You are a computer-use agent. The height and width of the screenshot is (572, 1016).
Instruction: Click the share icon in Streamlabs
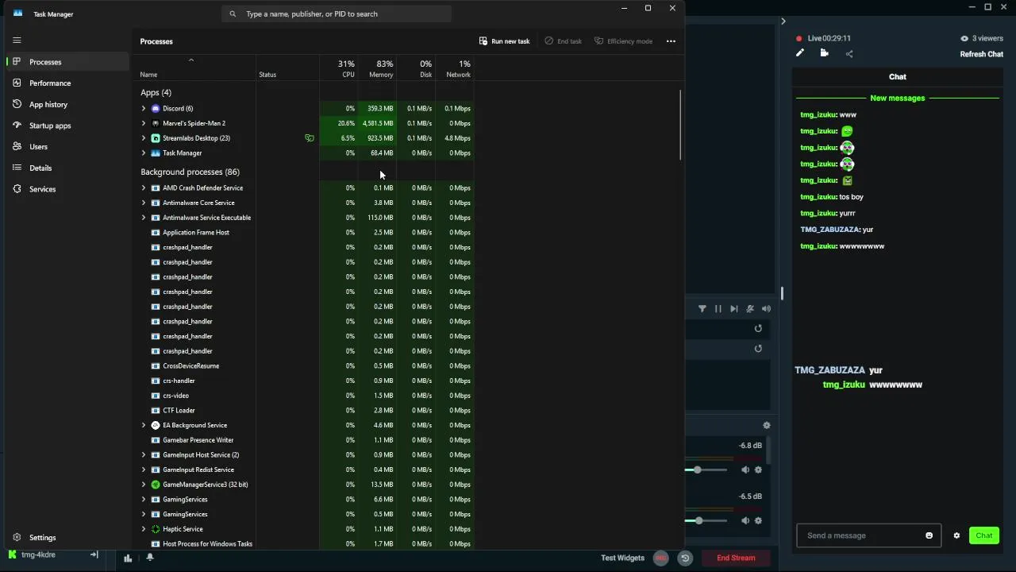[x=849, y=54]
